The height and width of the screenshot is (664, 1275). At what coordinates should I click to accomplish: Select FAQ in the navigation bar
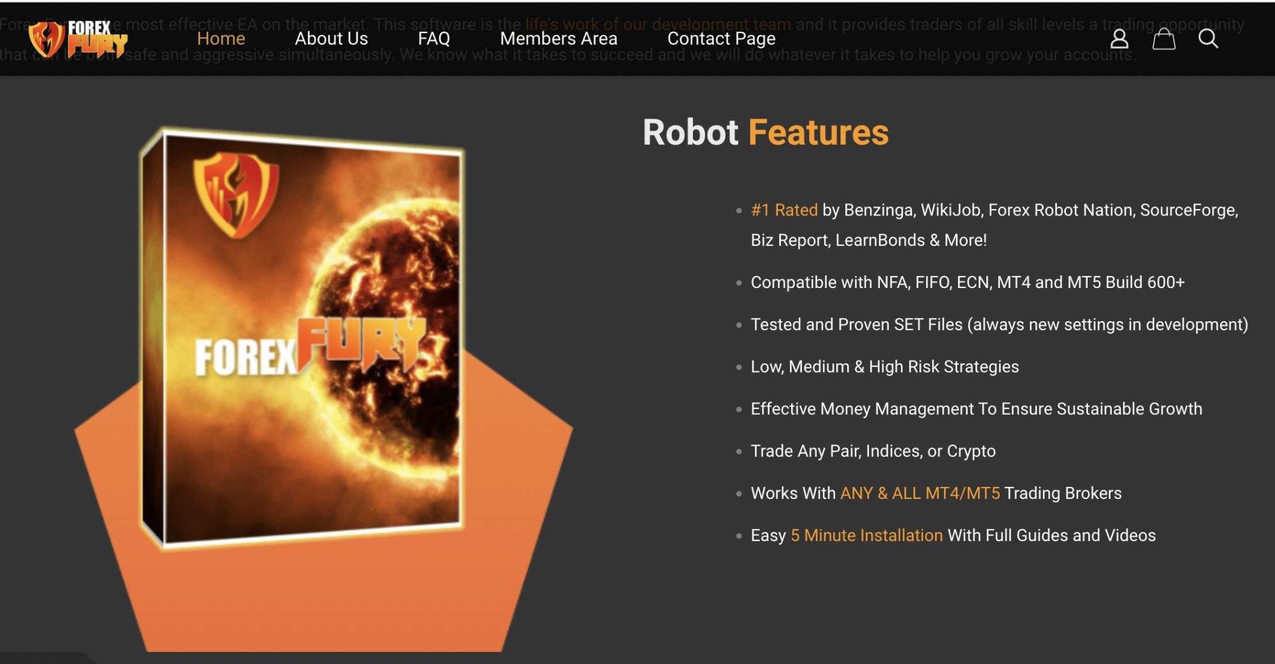click(433, 39)
